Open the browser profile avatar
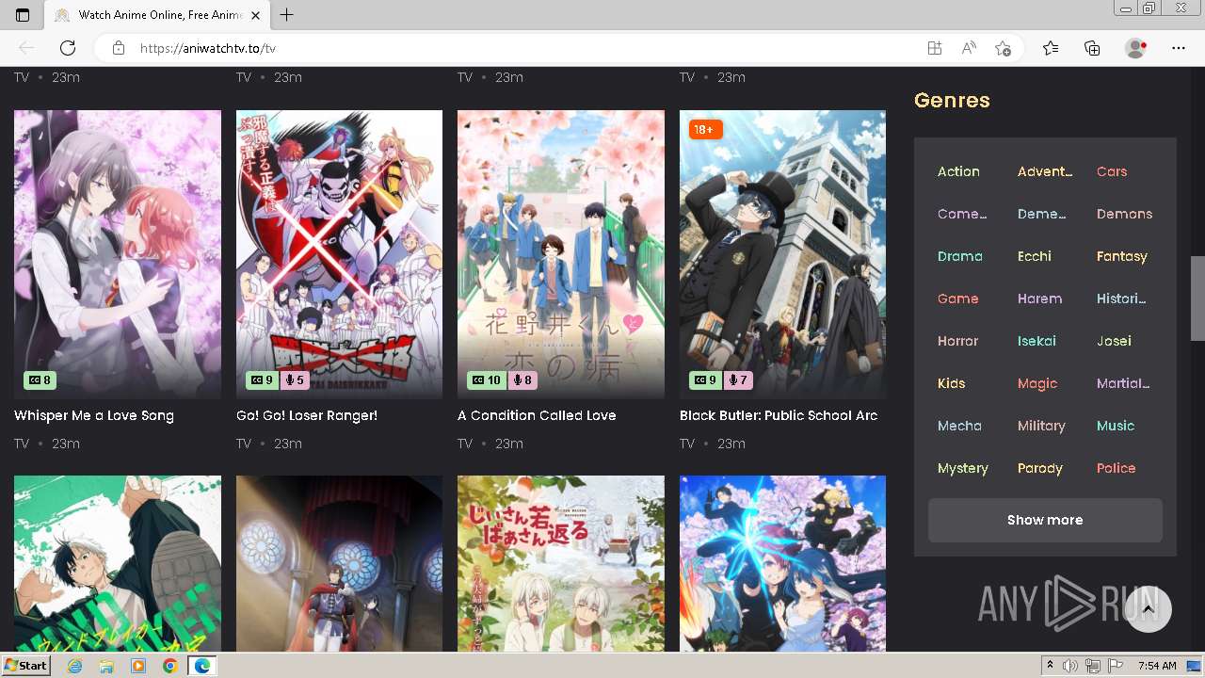 click(1135, 48)
